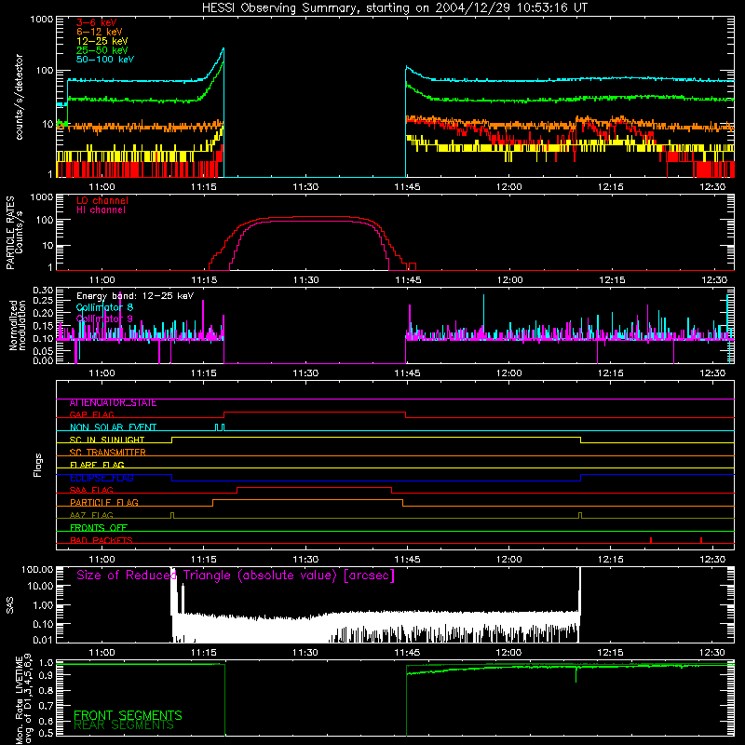Screen dimensions: 745x745
Task: Click the AAZ_FLAG pulse near 11:10
Action: (172, 516)
